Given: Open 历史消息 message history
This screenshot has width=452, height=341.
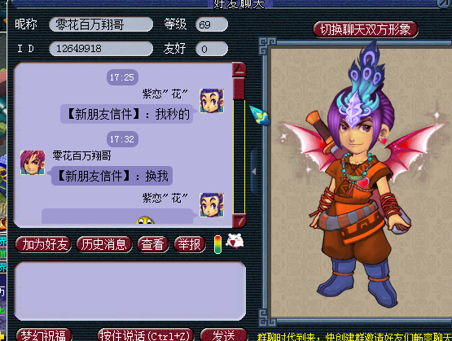Looking at the screenshot, I should [x=104, y=244].
